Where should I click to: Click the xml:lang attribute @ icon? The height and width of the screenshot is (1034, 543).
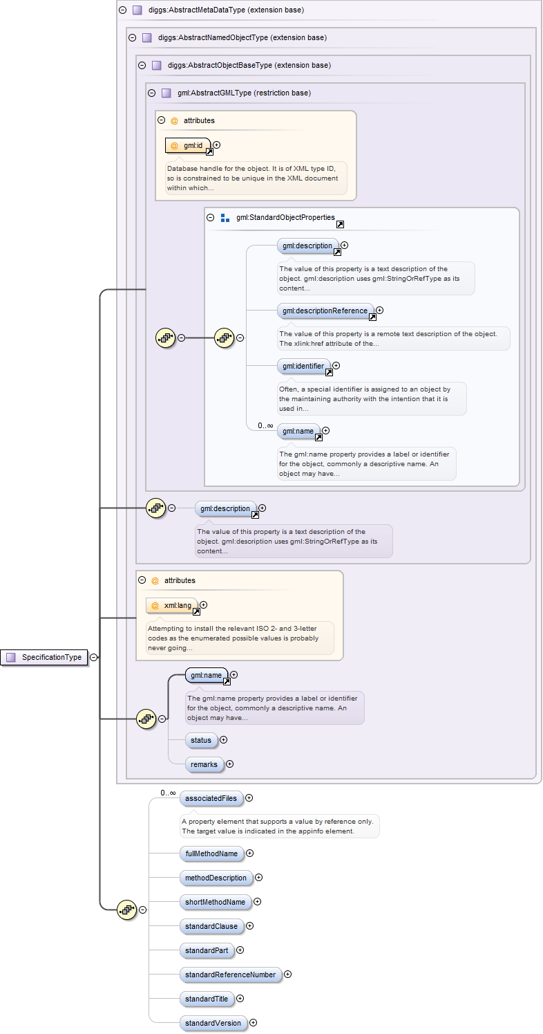click(x=155, y=605)
